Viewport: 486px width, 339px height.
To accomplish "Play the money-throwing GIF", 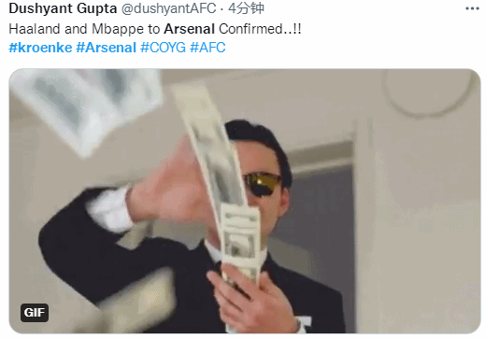I will click(245, 201).
